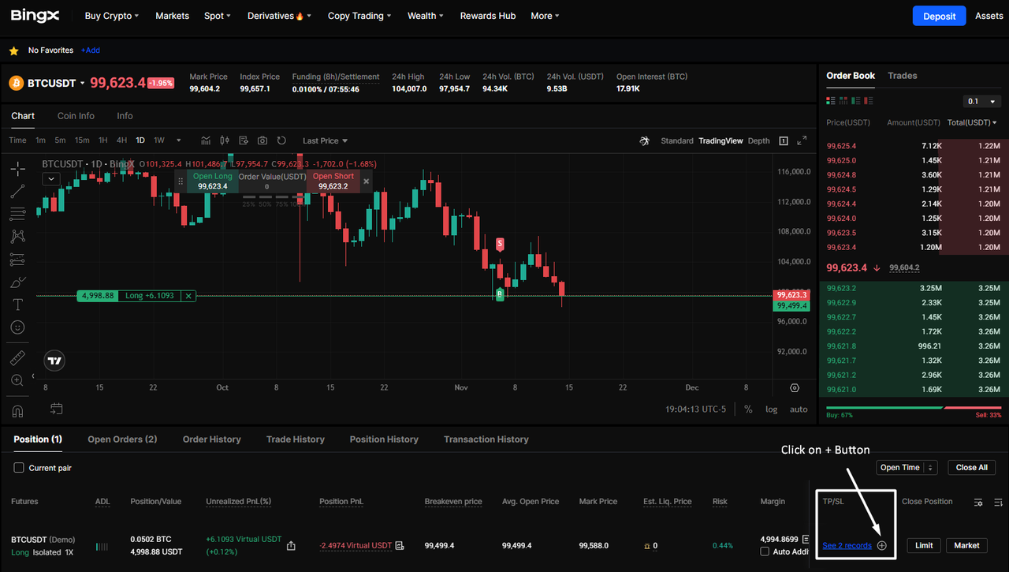Click the Deposit button

[x=938, y=16]
